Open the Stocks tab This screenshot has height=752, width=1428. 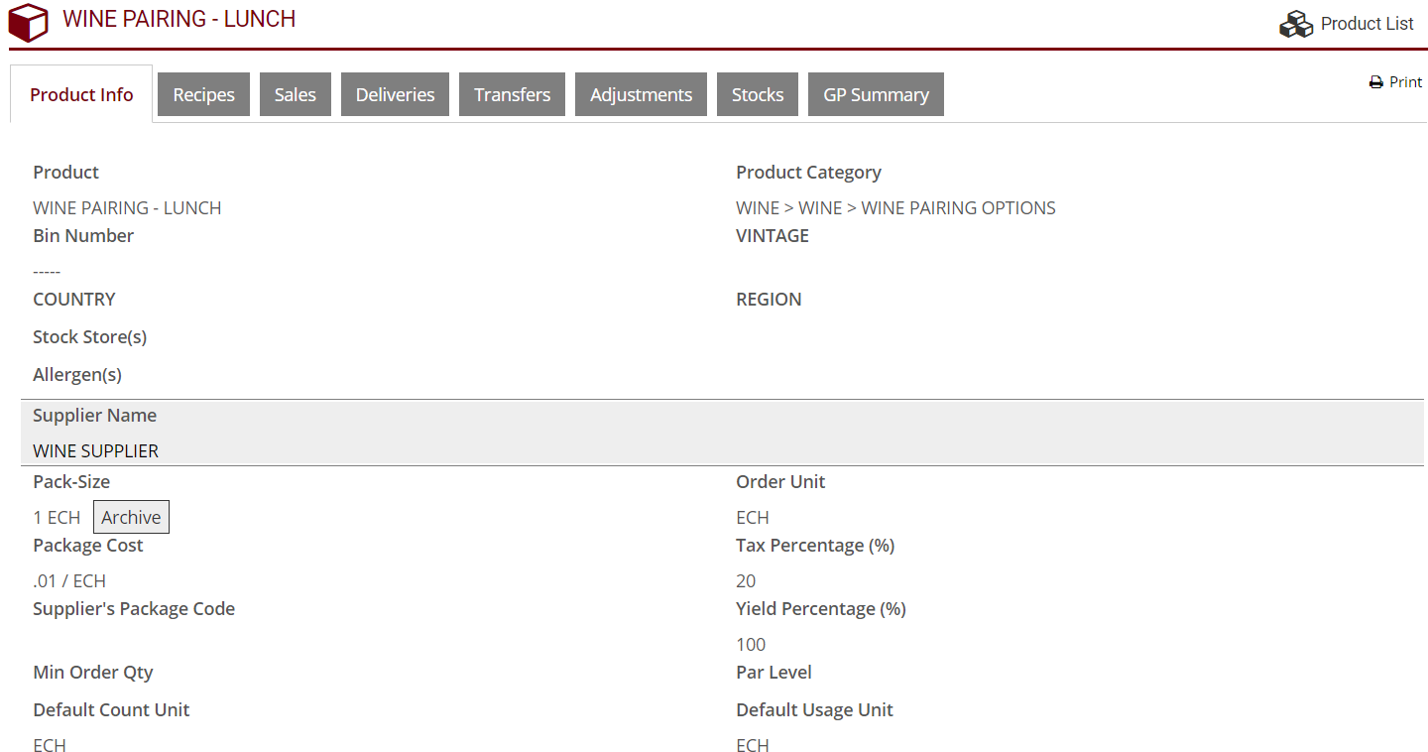click(757, 93)
